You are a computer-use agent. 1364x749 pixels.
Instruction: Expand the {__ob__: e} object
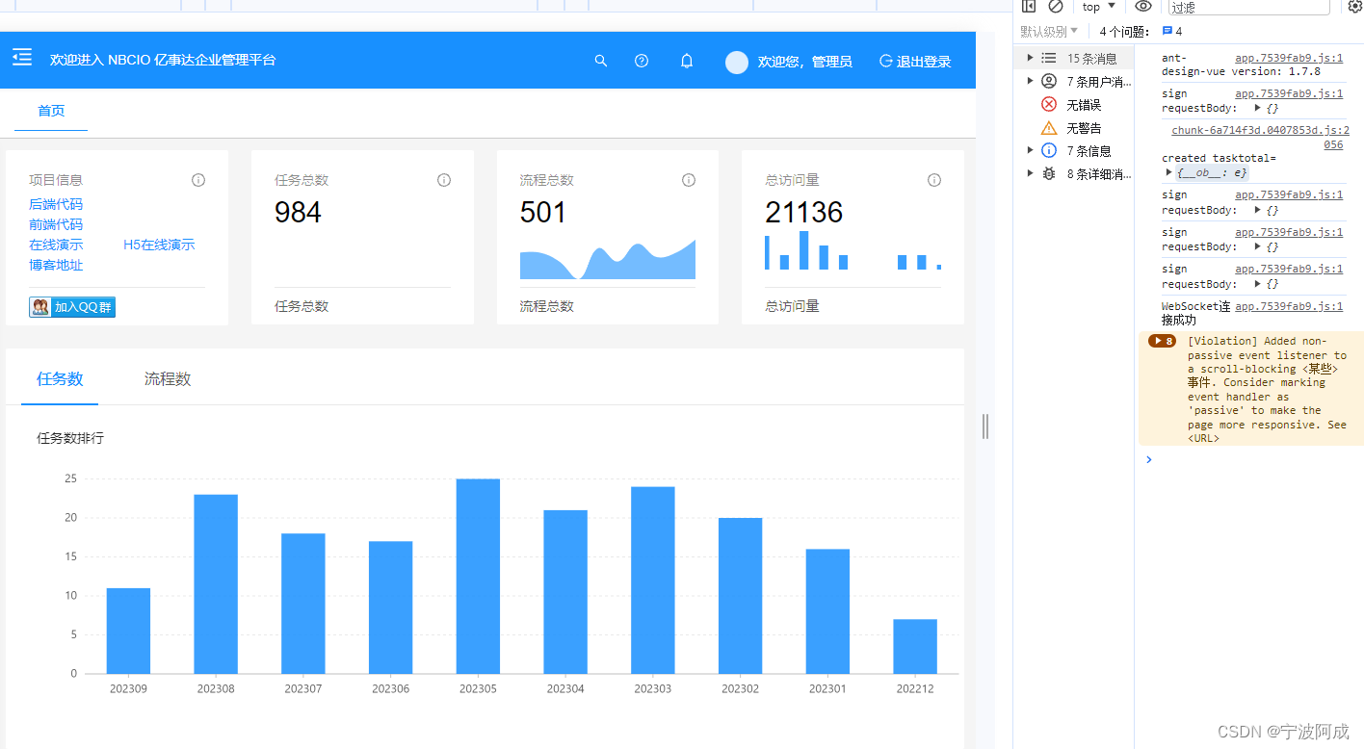click(x=1169, y=172)
